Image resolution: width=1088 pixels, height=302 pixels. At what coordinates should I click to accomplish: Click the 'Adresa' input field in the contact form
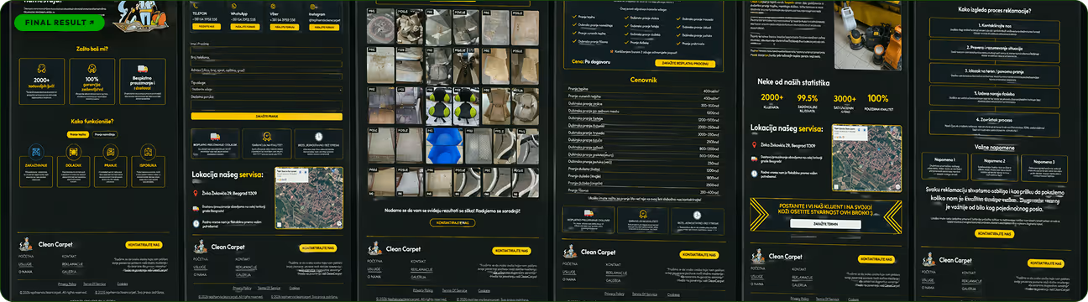coord(267,75)
